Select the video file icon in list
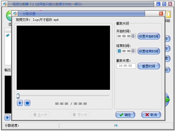The width and height of the screenshot is (175, 131). [x=8, y=36]
